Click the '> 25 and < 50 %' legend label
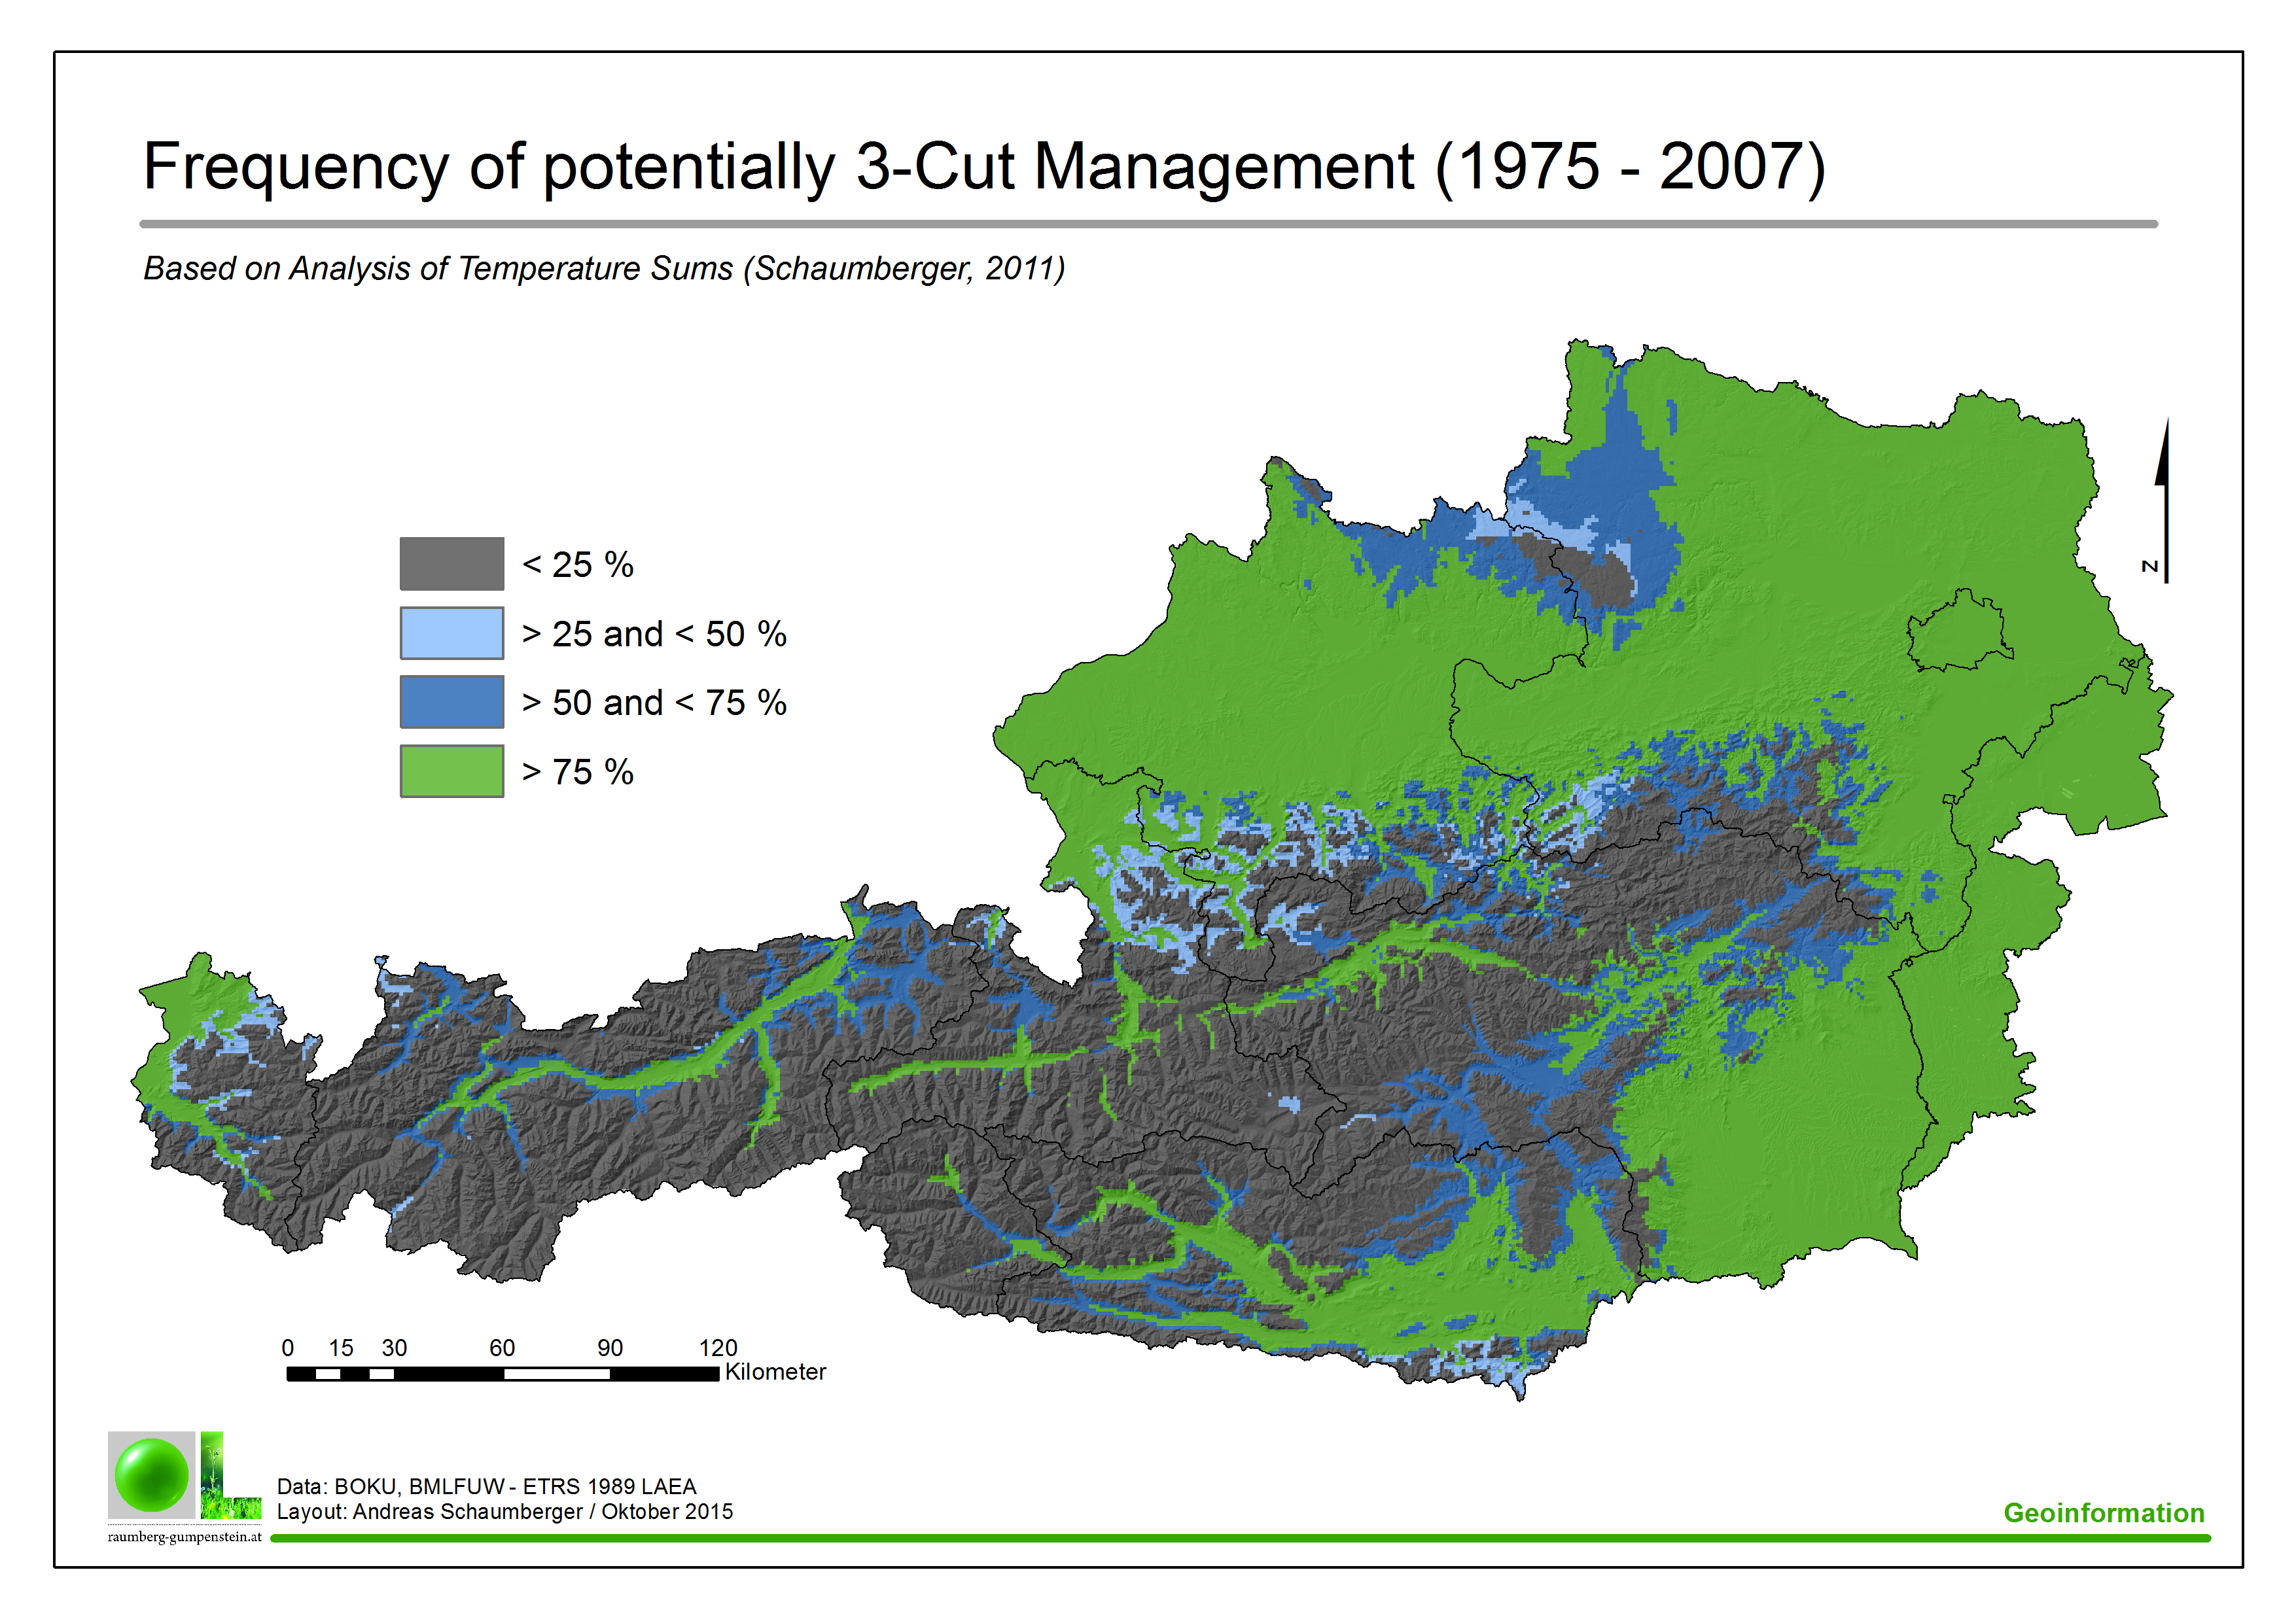The image size is (2296, 1623). 655,634
